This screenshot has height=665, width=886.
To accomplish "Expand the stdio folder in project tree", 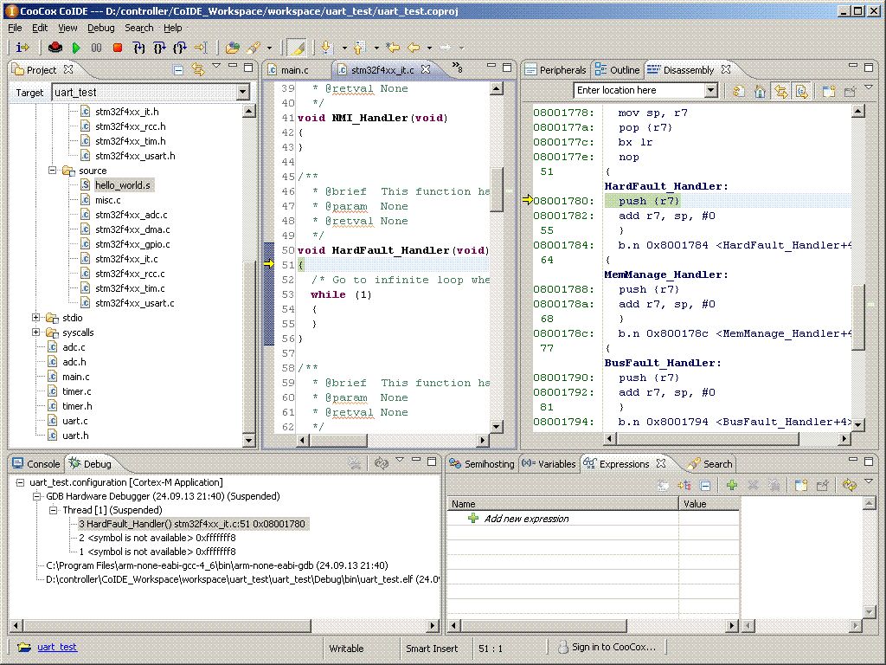I will click(x=36, y=318).
